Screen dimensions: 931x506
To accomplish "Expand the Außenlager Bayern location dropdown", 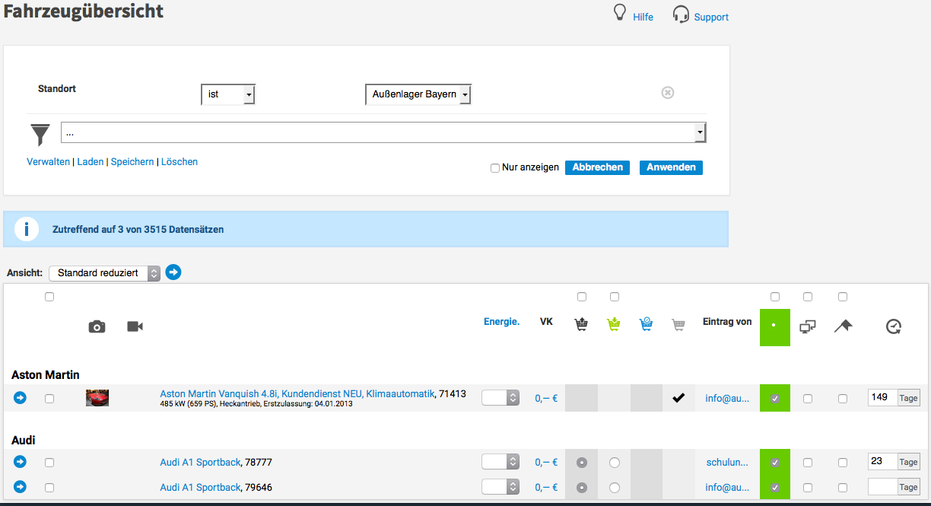I will 418,94.
